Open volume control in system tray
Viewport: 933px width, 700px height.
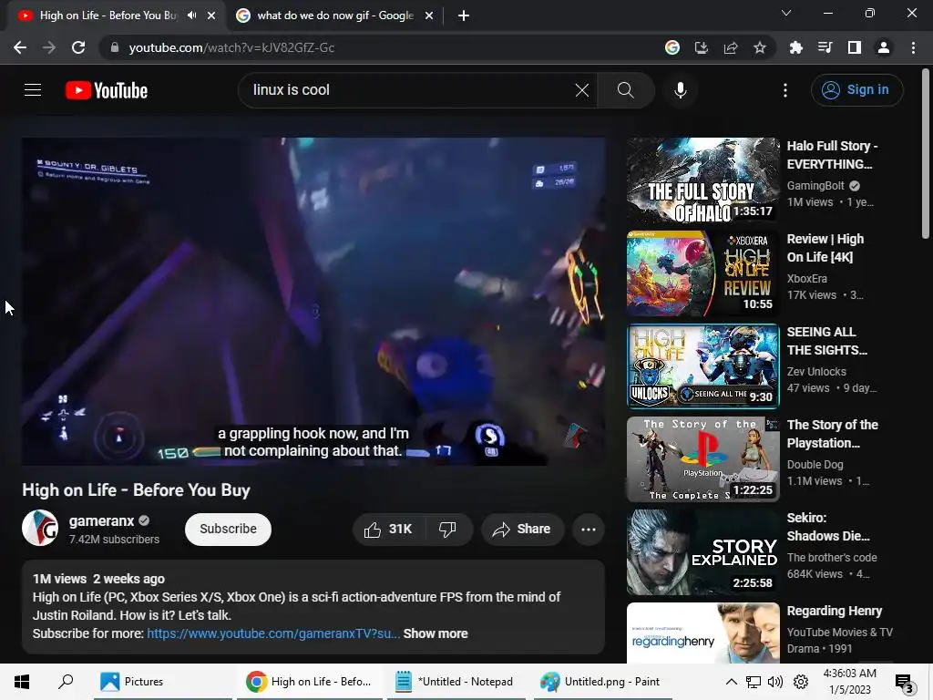(775, 682)
